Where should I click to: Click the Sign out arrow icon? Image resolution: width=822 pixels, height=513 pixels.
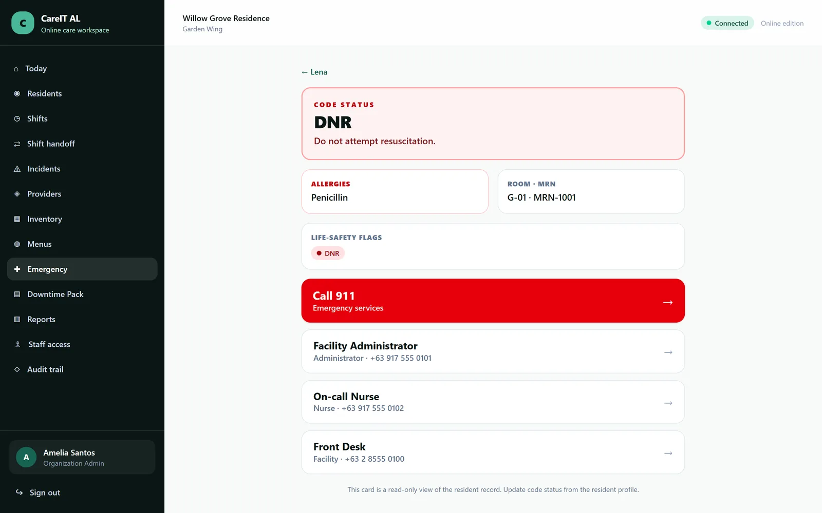(x=20, y=492)
